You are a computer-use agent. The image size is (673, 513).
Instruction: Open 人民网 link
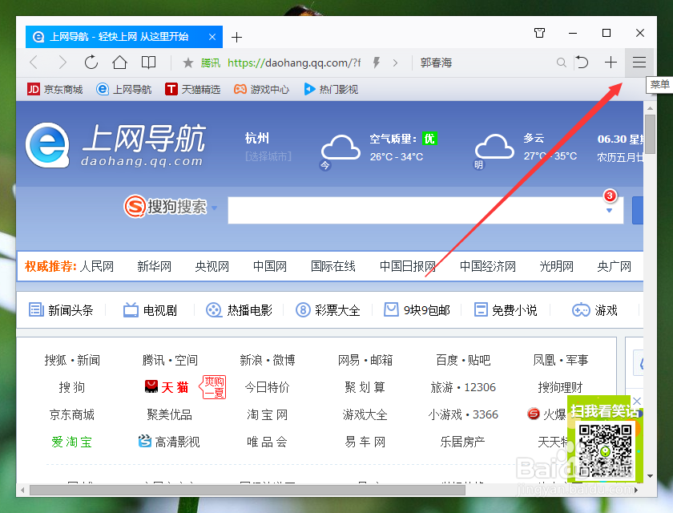pyautogui.click(x=97, y=266)
